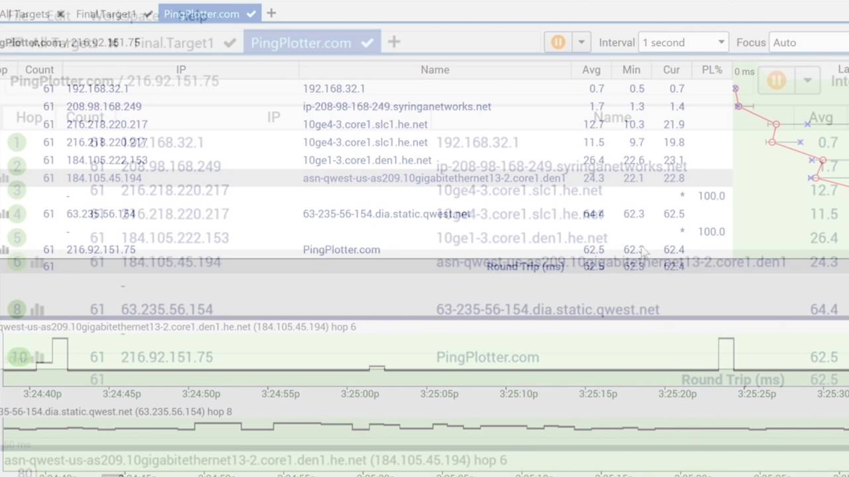Click the 3:25:00p time axis label
This screenshot has height=477, width=849.
[x=360, y=394]
